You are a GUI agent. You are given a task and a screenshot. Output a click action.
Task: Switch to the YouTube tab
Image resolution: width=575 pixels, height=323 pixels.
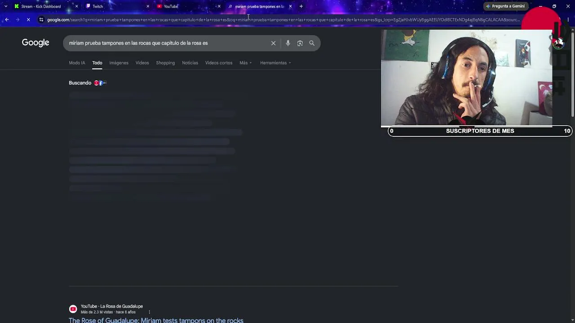pyautogui.click(x=171, y=6)
